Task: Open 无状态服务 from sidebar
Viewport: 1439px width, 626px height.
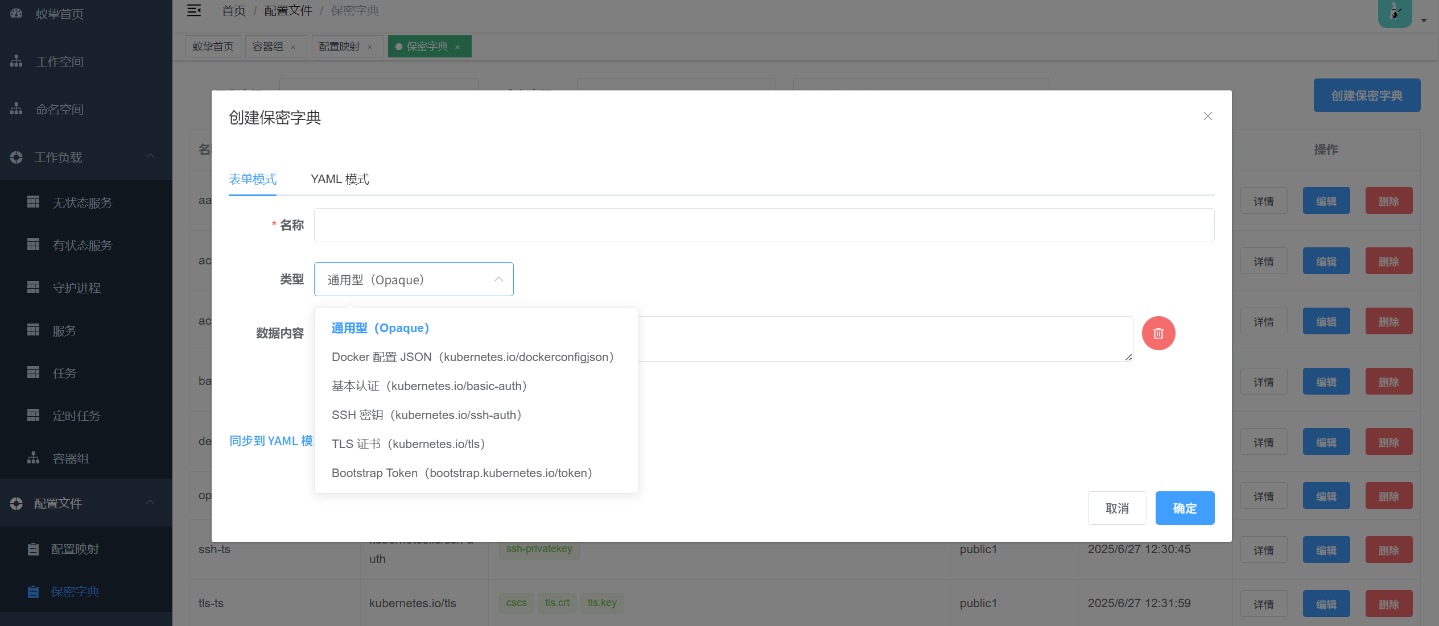Action: [82, 202]
